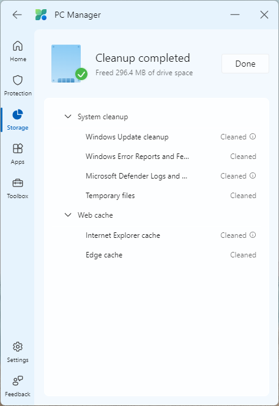Open the Apps section icon
This screenshot has width=279, height=406.
tap(18, 149)
